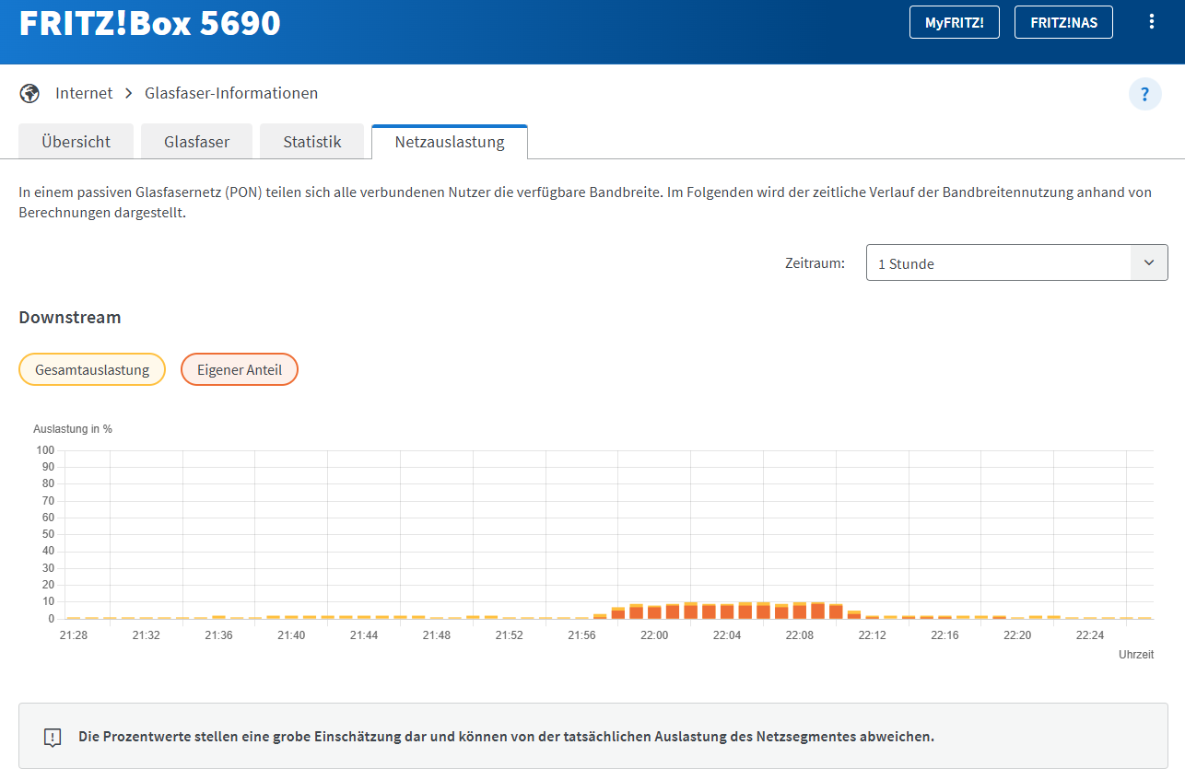
Task: Switch to the Glasfaser tab
Action: (x=196, y=142)
